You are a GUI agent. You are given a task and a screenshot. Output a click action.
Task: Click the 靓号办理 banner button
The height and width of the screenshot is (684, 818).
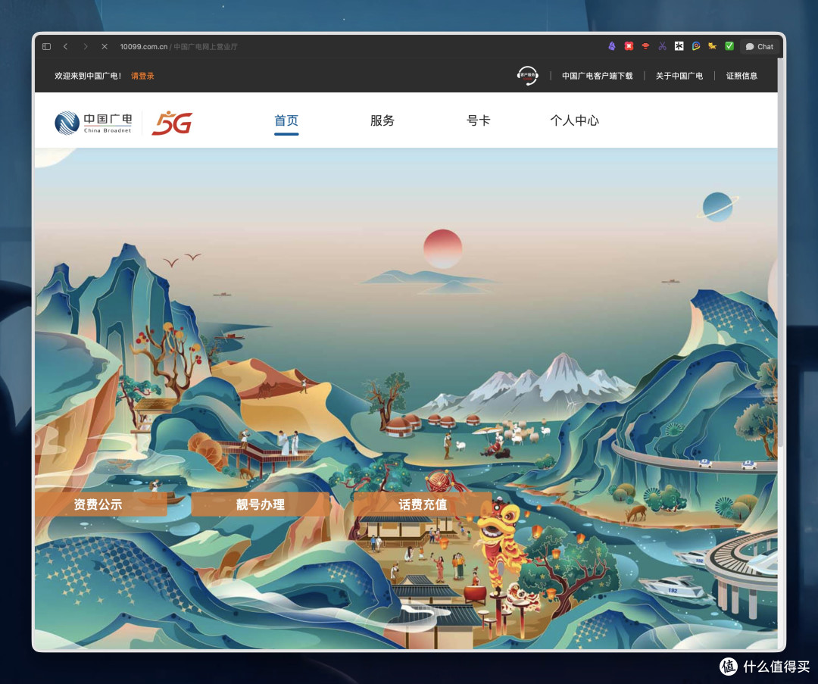261,504
